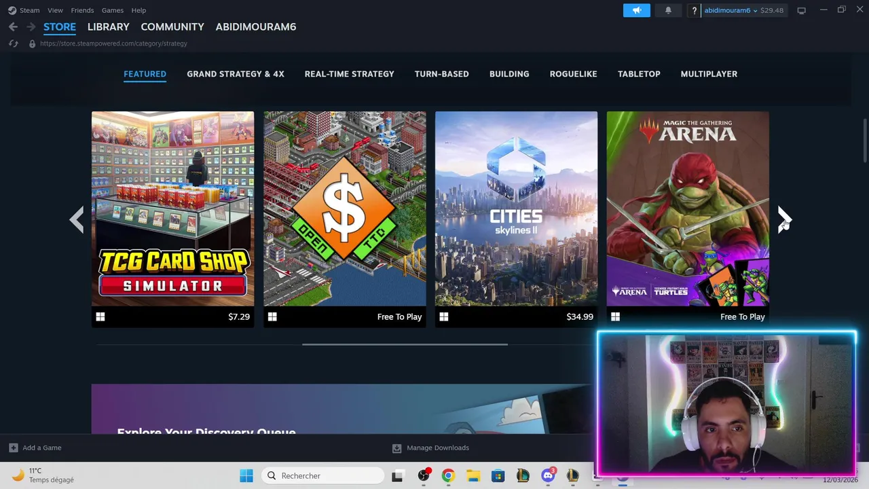Select the Roguelike tab
Screen dimensions: 869x489
click(574, 74)
